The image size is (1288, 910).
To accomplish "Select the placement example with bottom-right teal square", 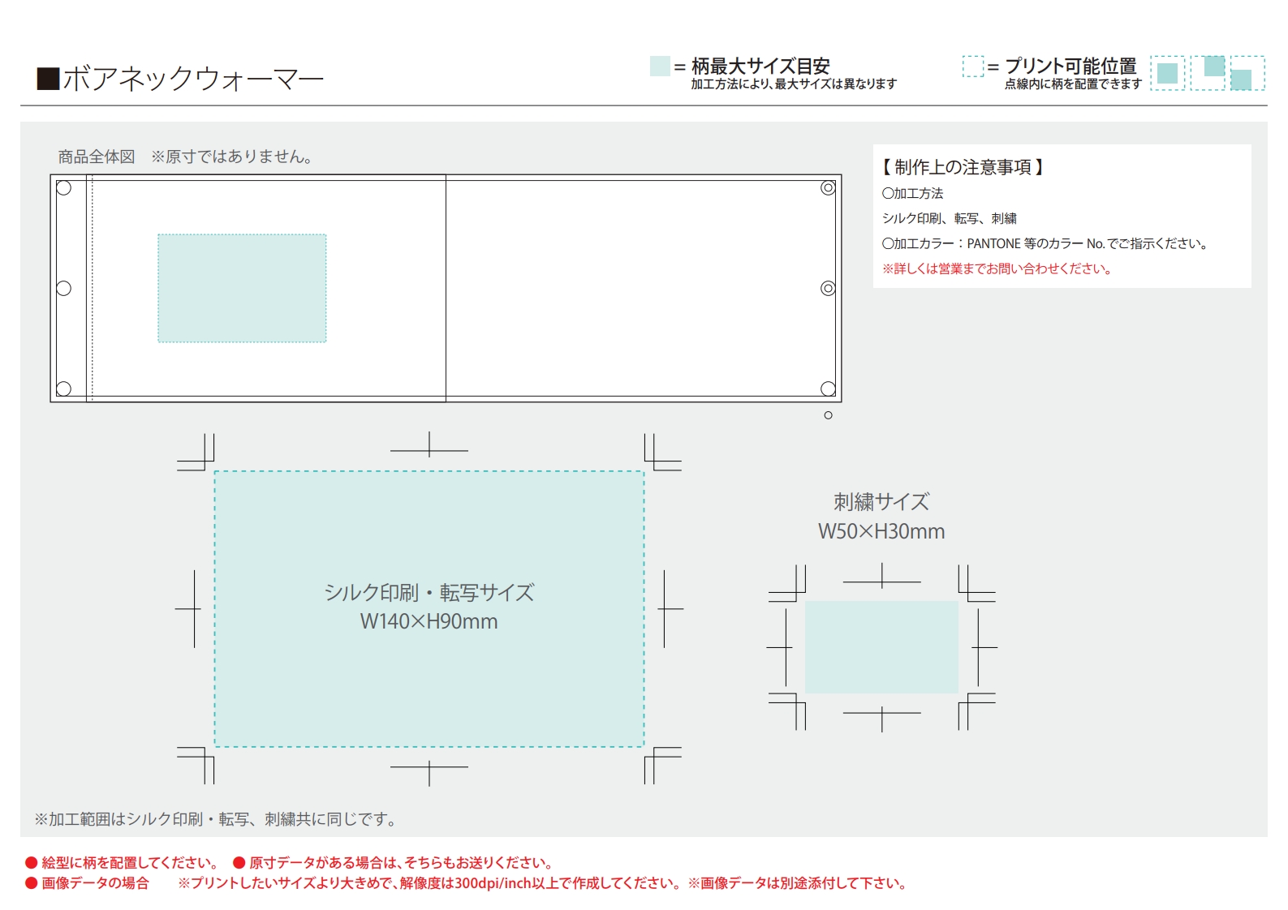I will (x=1247, y=73).
